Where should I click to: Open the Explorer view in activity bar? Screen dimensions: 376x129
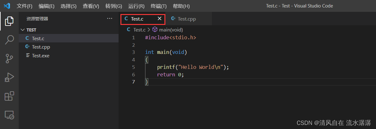tap(9, 21)
